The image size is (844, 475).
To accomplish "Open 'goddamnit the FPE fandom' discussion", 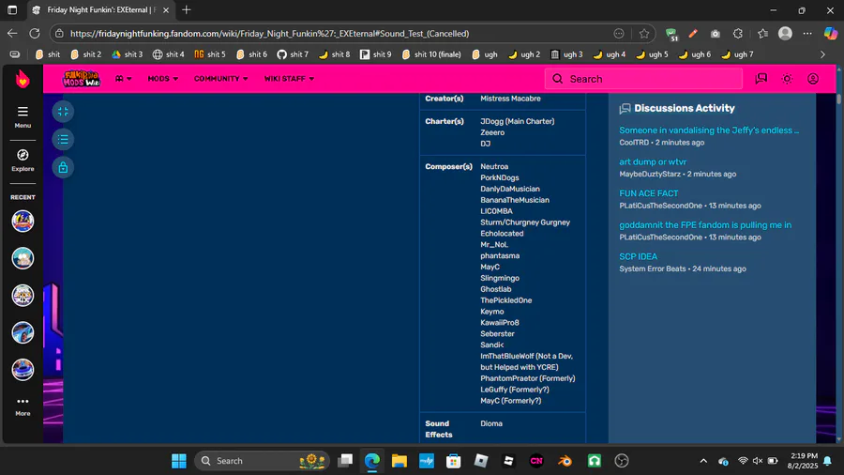I will point(705,225).
